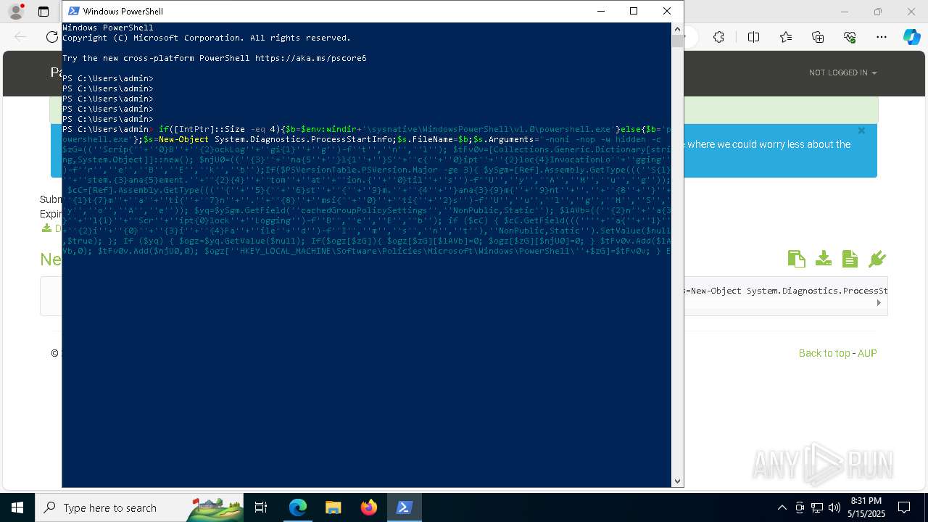The image size is (928, 522).
Task: Maximize the Windows PowerShell window
Action: 634,11
